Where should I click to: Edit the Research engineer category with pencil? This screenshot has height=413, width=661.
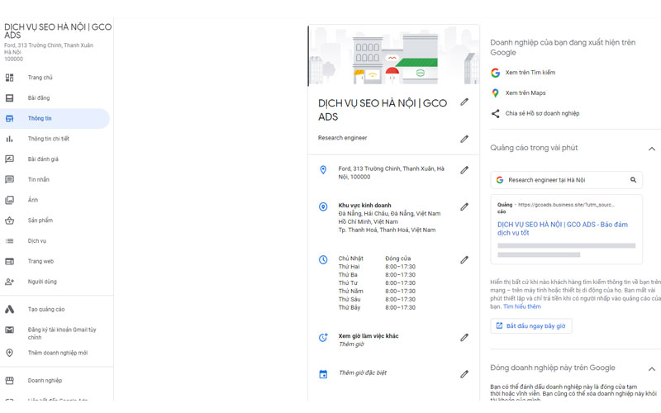[464, 139]
